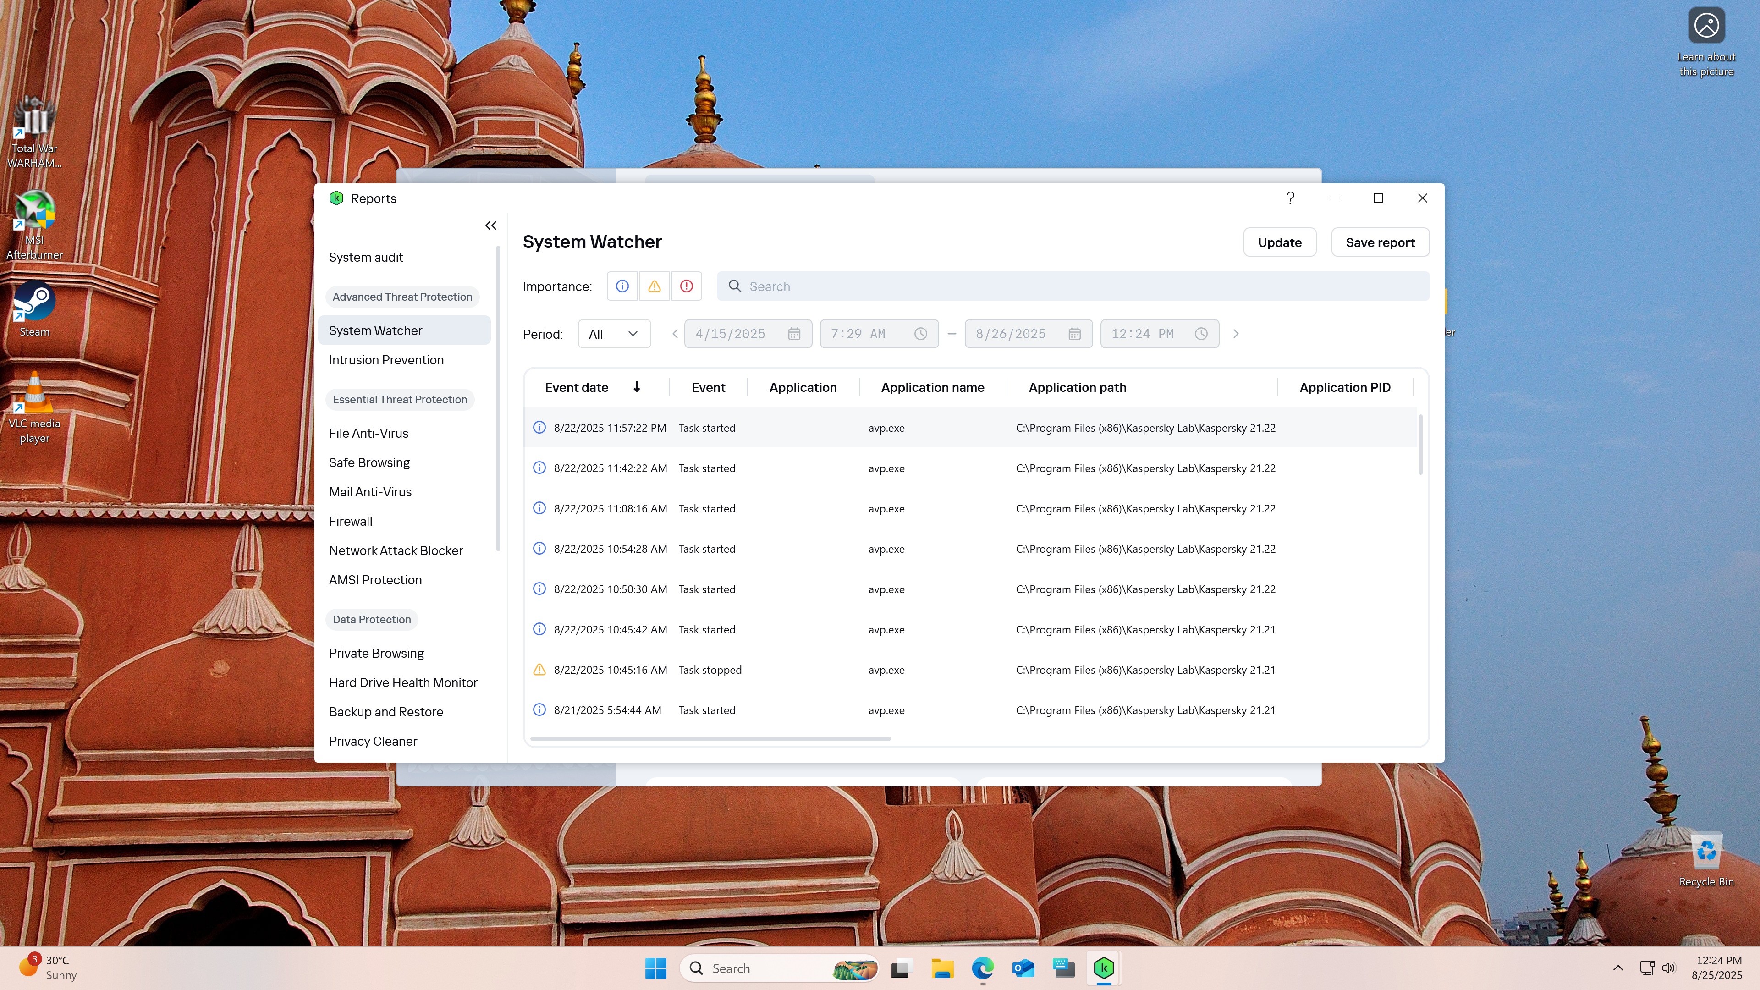Open File Anti-Virus report
This screenshot has height=990, width=1760.
(368, 433)
